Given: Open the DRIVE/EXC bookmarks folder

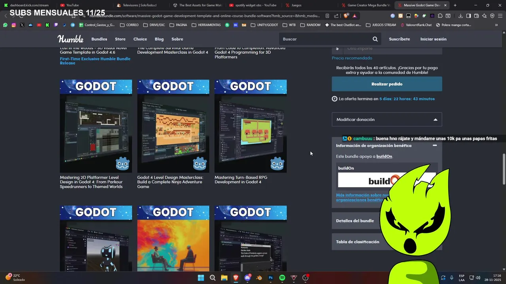Looking at the screenshot, I should (154, 25).
